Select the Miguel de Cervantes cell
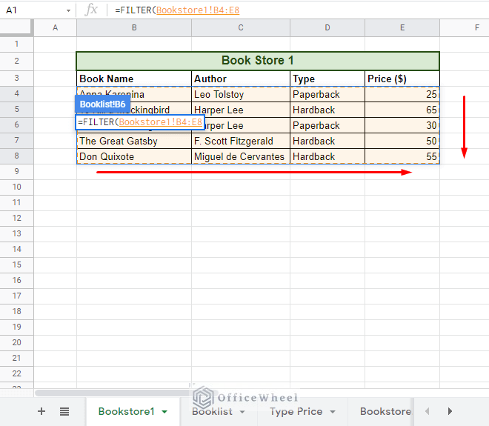489x426 pixels. coord(240,156)
